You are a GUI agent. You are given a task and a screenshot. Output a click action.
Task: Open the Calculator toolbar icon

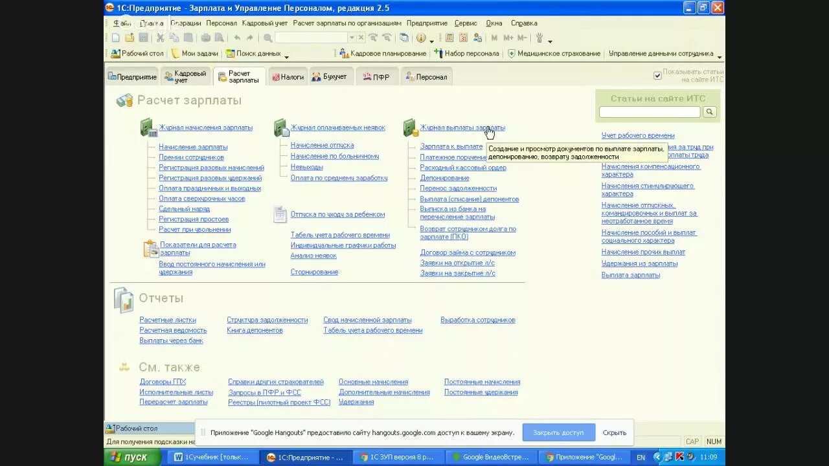(x=449, y=38)
